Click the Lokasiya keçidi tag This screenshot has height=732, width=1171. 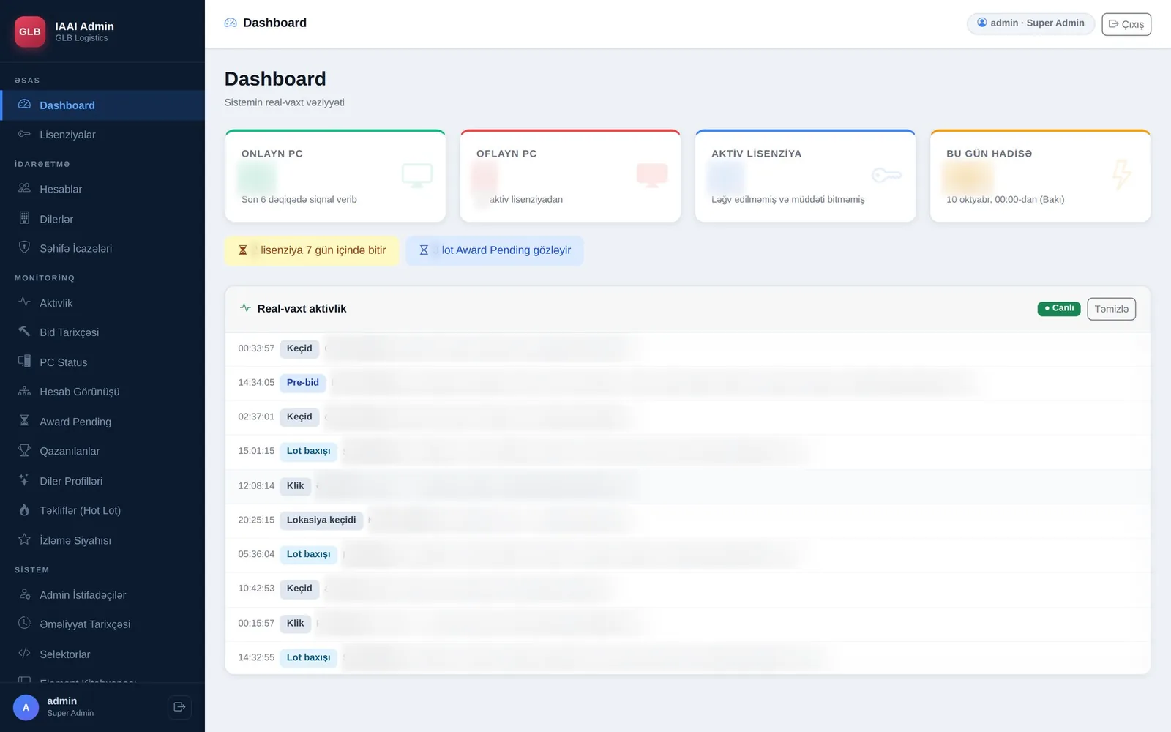(321, 520)
